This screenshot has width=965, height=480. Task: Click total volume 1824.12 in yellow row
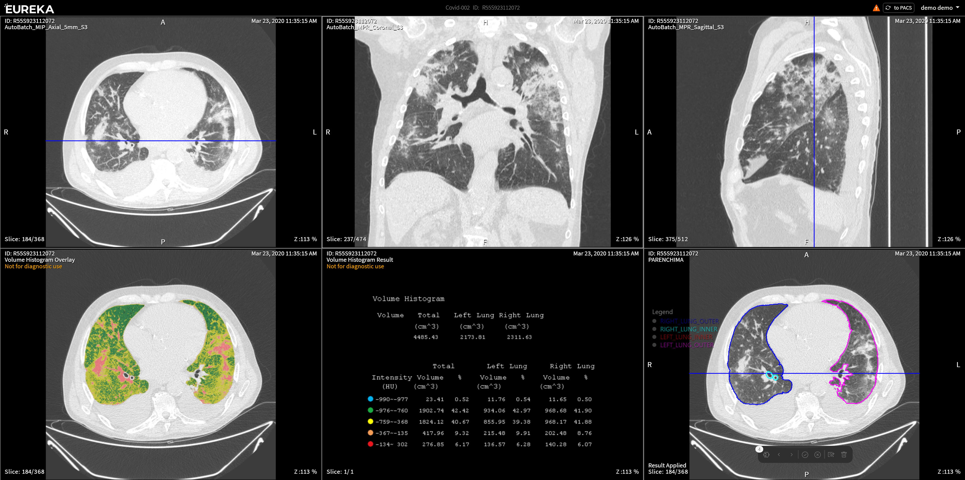(x=431, y=422)
